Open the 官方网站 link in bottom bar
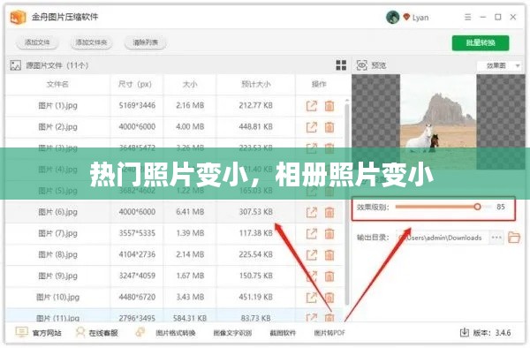The height and width of the screenshot is (348, 530). pos(39,333)
